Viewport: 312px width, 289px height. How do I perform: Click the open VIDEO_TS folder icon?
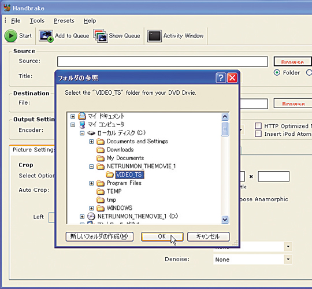click(x=110, y=175)
